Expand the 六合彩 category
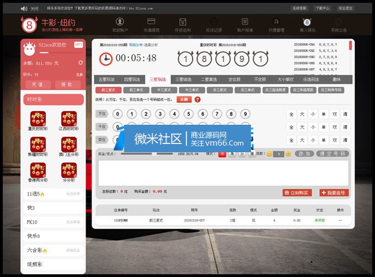375x277 pixels. point(53,250)
